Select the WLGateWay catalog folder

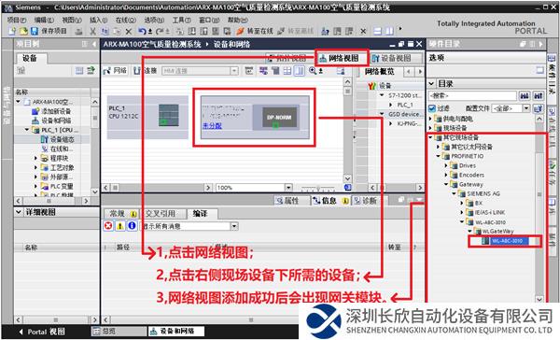click(x=497, y=232)
